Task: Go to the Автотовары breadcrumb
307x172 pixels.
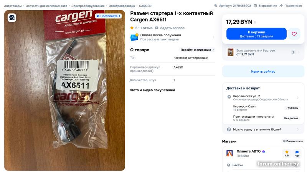Action: [x=13, y=6]
